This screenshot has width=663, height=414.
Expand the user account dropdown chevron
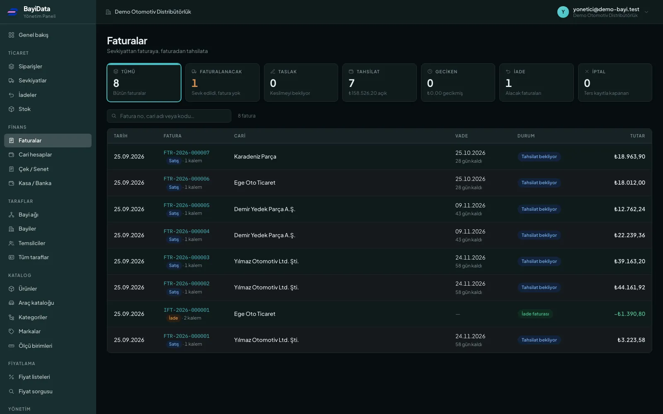coord(646,12)
